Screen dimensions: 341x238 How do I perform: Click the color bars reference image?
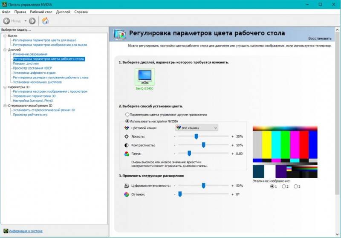point(285,152)
